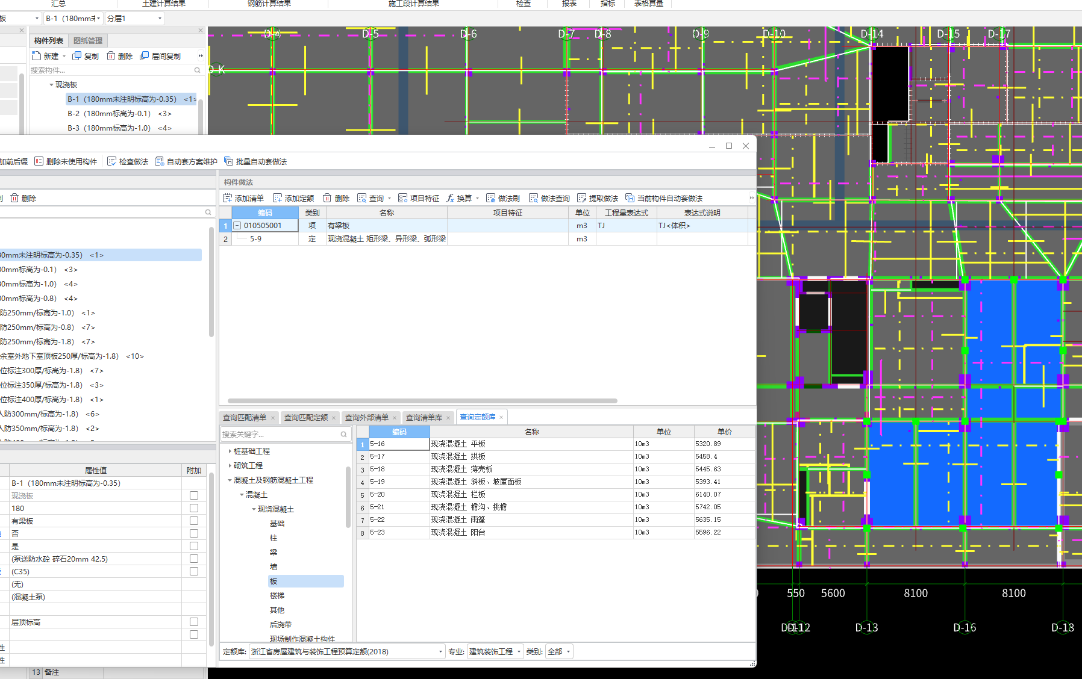This screenshot has height=679, width=1082.
Task: Click 5-9 现浇混凝土 矩形梁 row
Action: click(487, 239)
